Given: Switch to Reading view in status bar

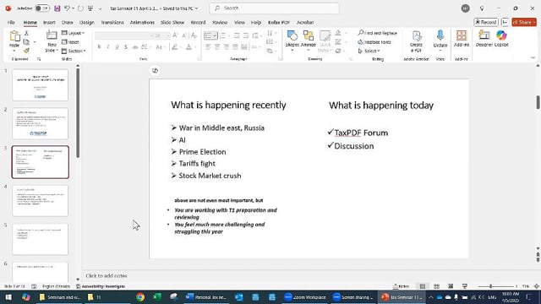Looking at the screenshot, I should [451, 286].
